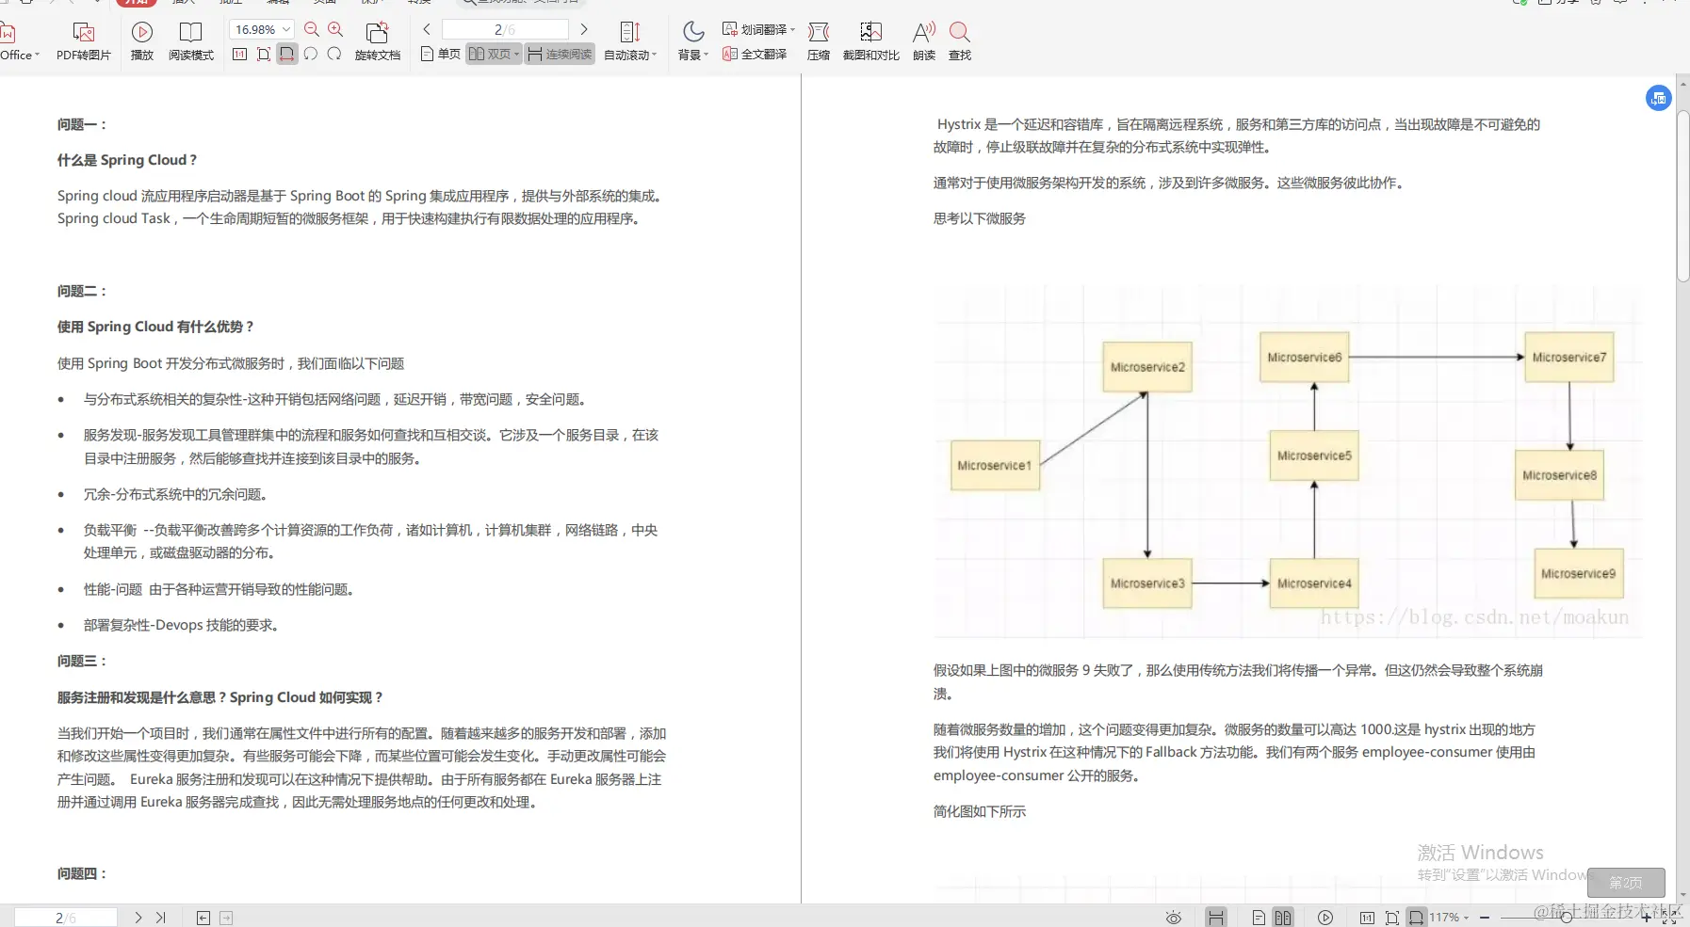This screenshot has height=927, width=1690.
Task: Click the next page arrow button
Action: tap(585, 29)
